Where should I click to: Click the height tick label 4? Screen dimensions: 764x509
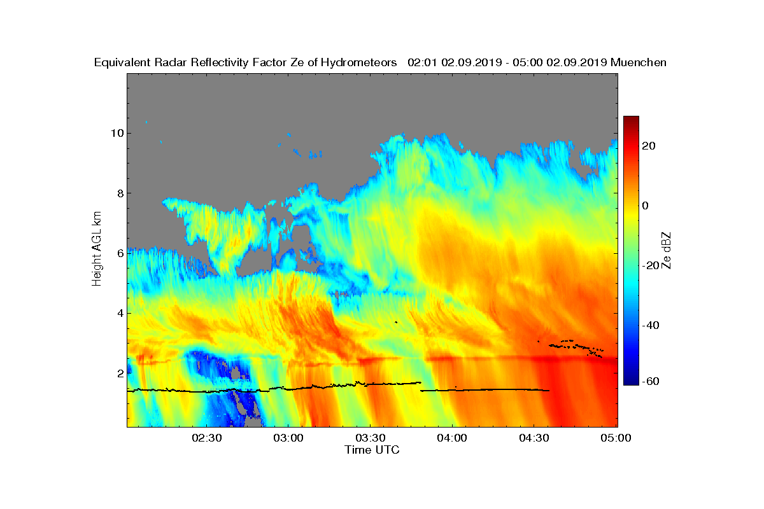coord(120,313)
